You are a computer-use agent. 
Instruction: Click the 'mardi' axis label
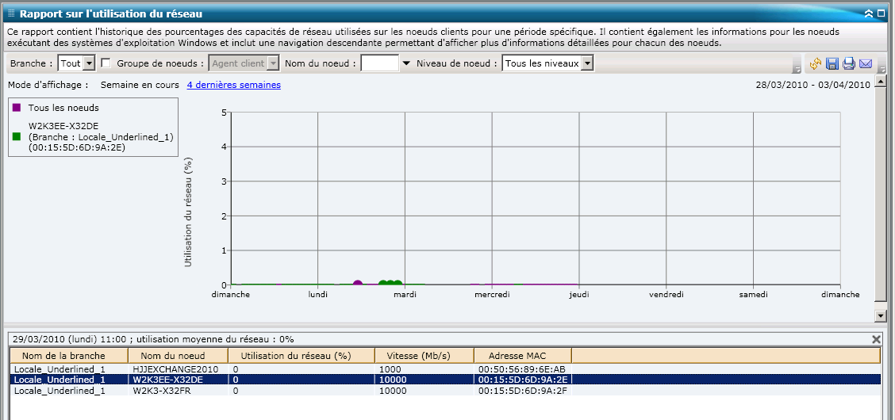(x=405, y=295)
